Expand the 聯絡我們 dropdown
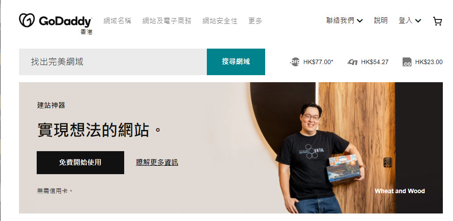The width and height of the screenshot is (453, 221). coord(344,20)
